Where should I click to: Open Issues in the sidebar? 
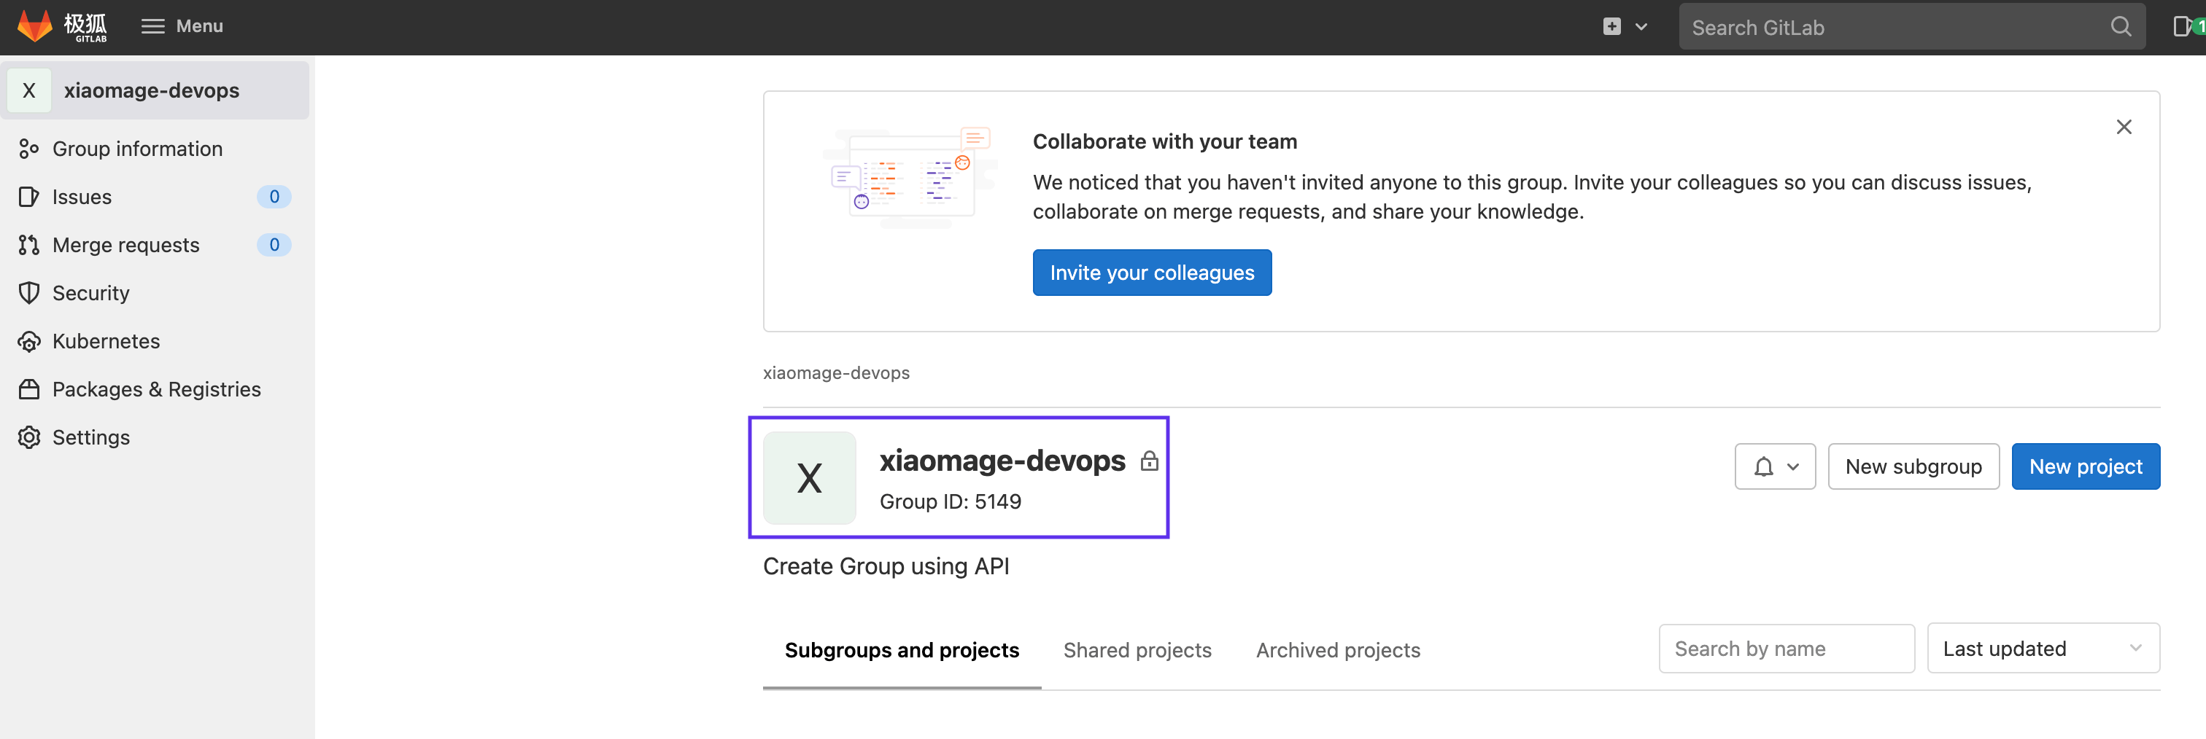(x=82, y=197)
